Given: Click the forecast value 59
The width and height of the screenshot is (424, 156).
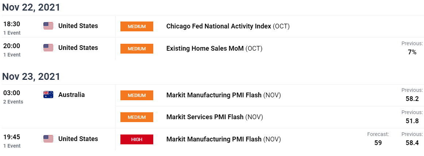Looking at the screenshot, I should 378,143.
